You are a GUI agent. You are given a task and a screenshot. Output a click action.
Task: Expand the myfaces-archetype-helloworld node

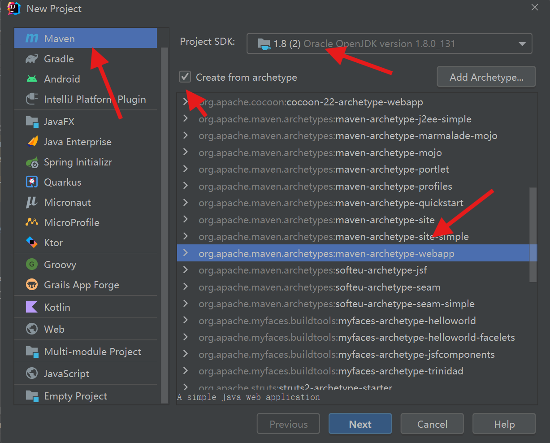[x=186, y=321]
